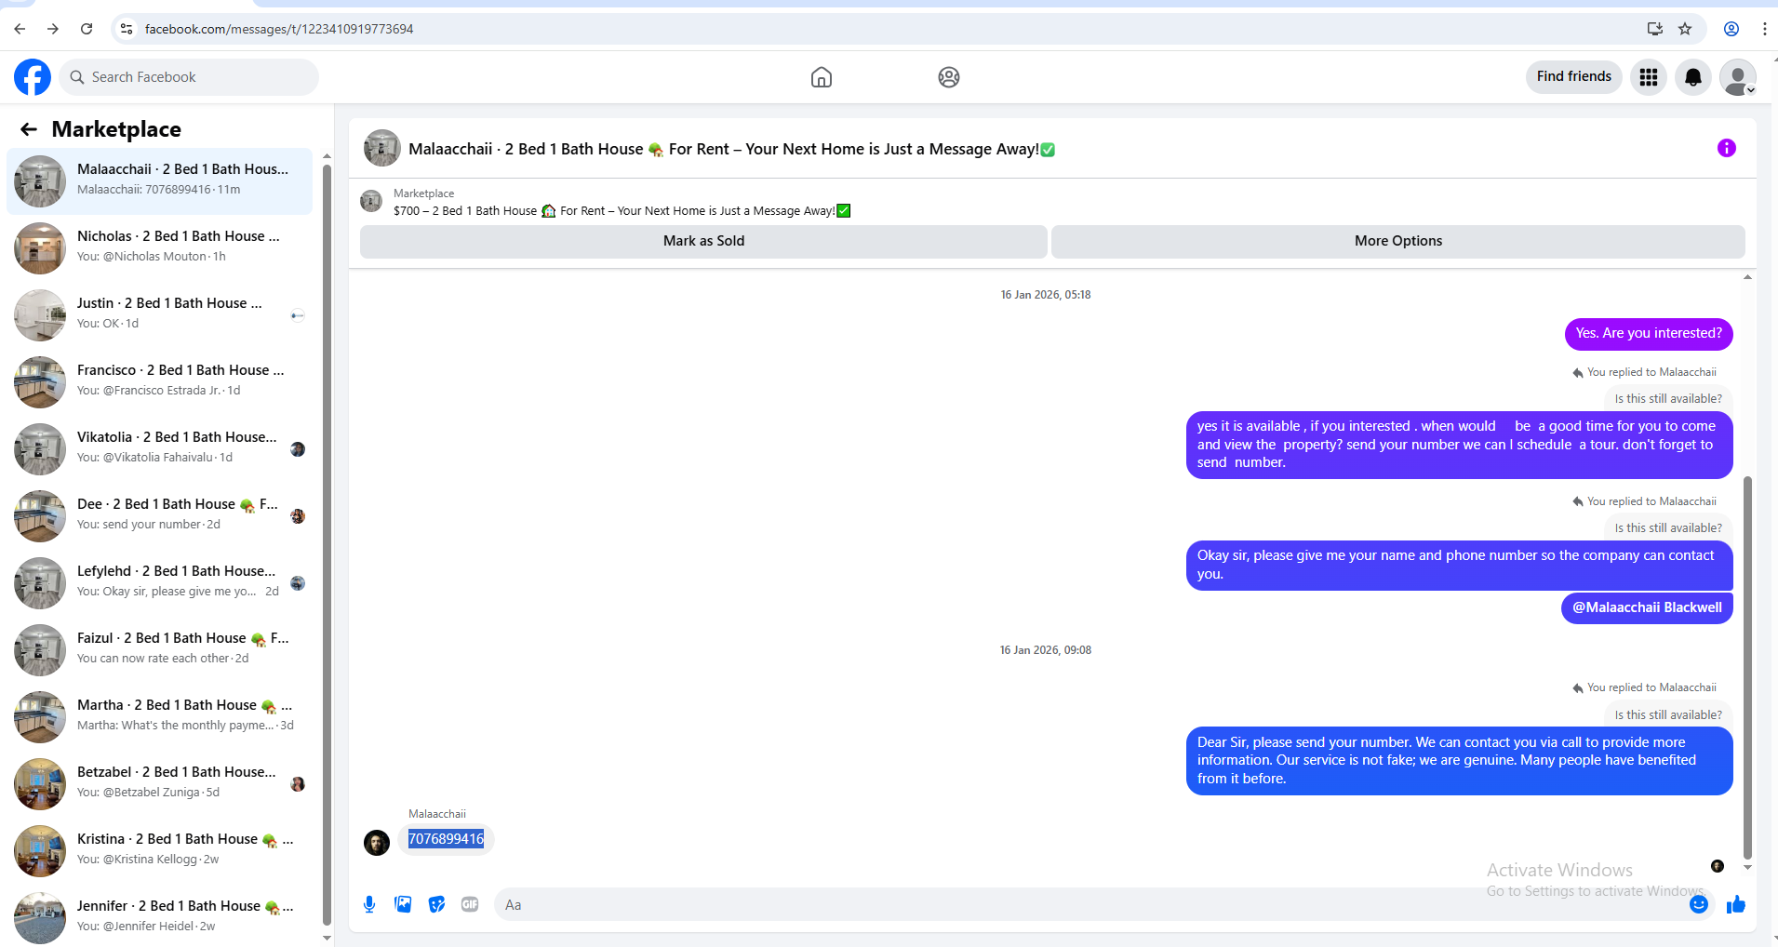Click the highlighted 7076899416 message
The width and height of the screenshot is (1778, 947).
coord(447,839)
